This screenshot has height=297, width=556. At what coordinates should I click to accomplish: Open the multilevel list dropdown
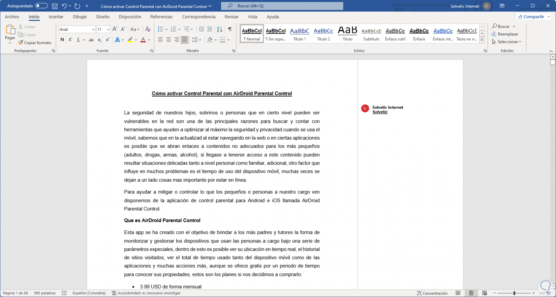[192, 29]
